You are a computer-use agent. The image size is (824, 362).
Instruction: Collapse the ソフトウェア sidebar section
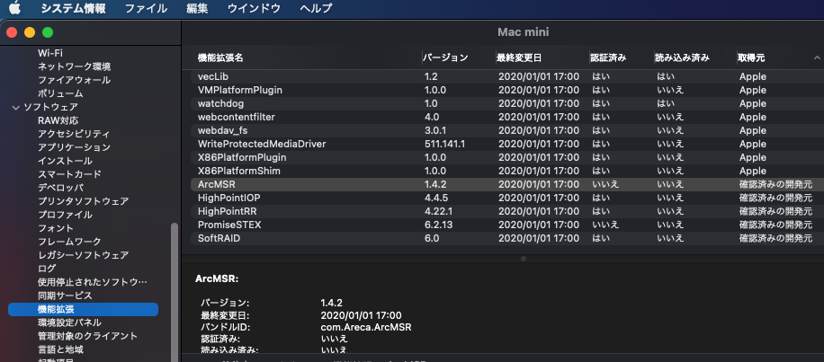tap(15, 107)
